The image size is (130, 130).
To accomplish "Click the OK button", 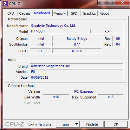I will click(x=116, y=124).
